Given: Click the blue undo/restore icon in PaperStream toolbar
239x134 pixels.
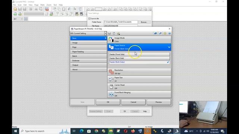Looking at the screenshot, I should coord(156,33).
